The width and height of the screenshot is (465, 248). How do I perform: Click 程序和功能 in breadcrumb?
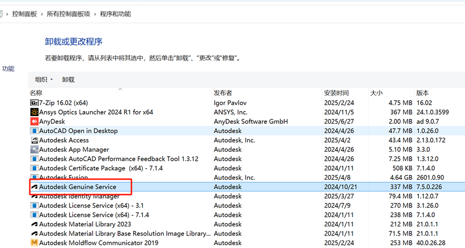(x=115, y=14)
